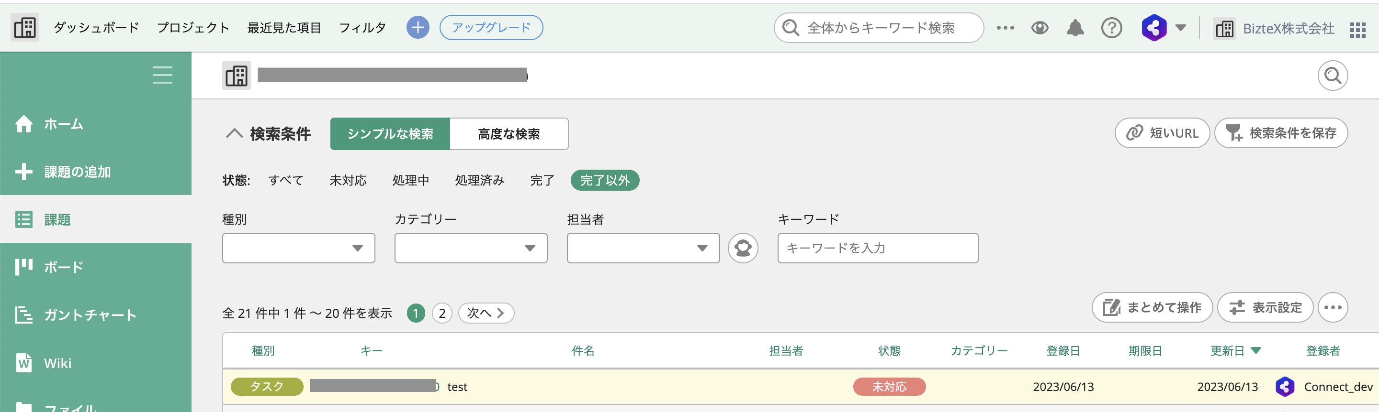
Task: Focus the 全体からキーワード検索 field
Action: (879, 28)
